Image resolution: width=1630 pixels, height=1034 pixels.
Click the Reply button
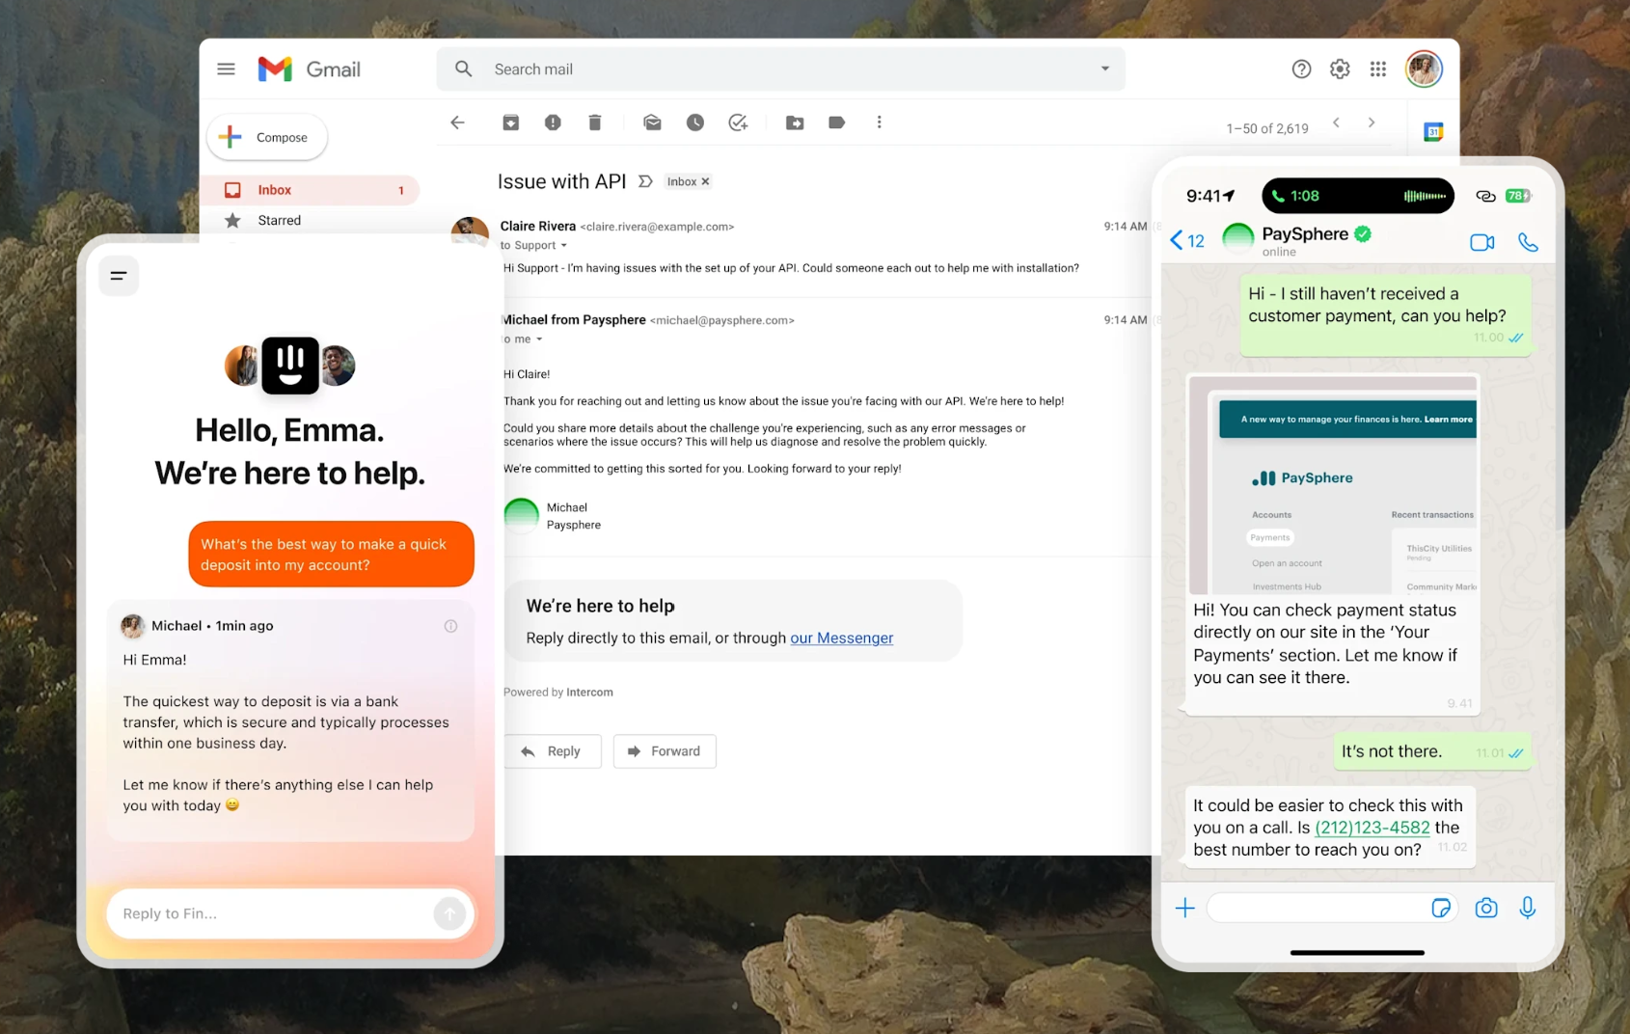(x=552, y=751)
